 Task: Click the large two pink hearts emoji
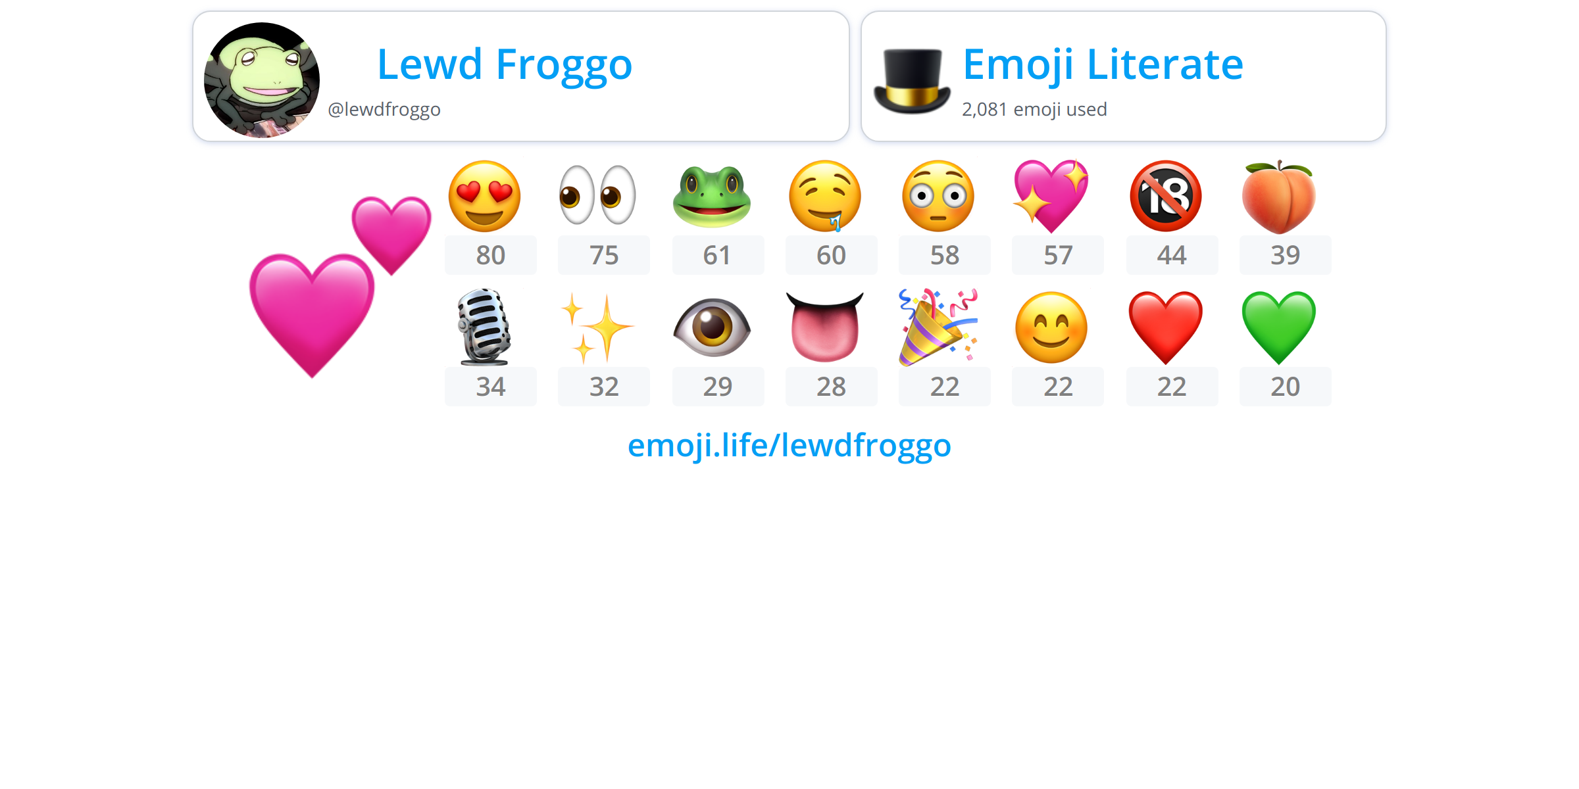pos(340,287)
